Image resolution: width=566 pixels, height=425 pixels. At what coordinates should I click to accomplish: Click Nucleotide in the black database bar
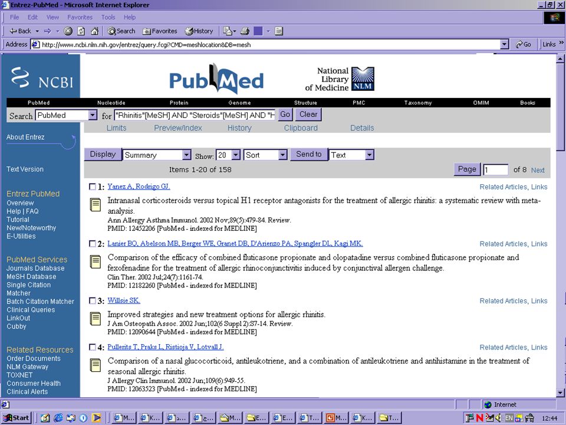111,103
